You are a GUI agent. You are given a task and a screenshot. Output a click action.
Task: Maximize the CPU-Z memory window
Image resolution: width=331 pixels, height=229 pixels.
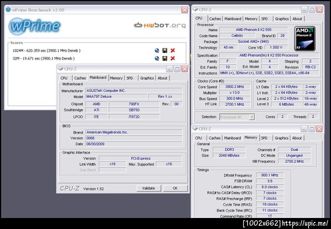(312, 128)
